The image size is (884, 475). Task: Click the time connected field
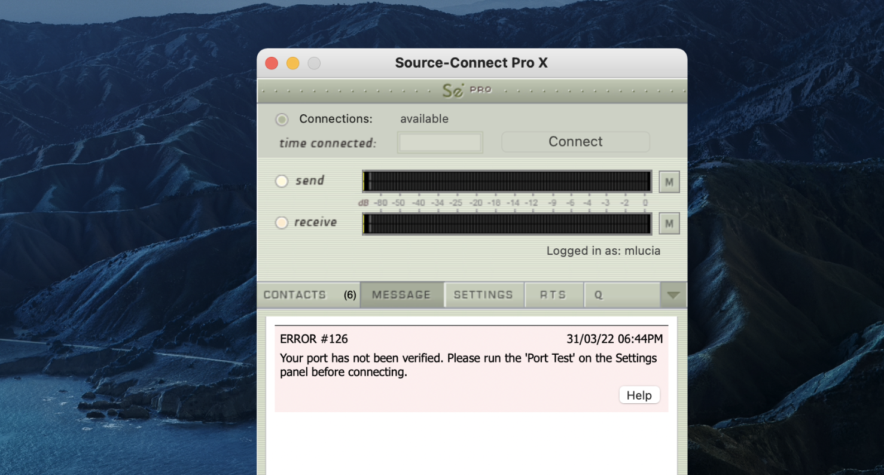click(440, 142)
